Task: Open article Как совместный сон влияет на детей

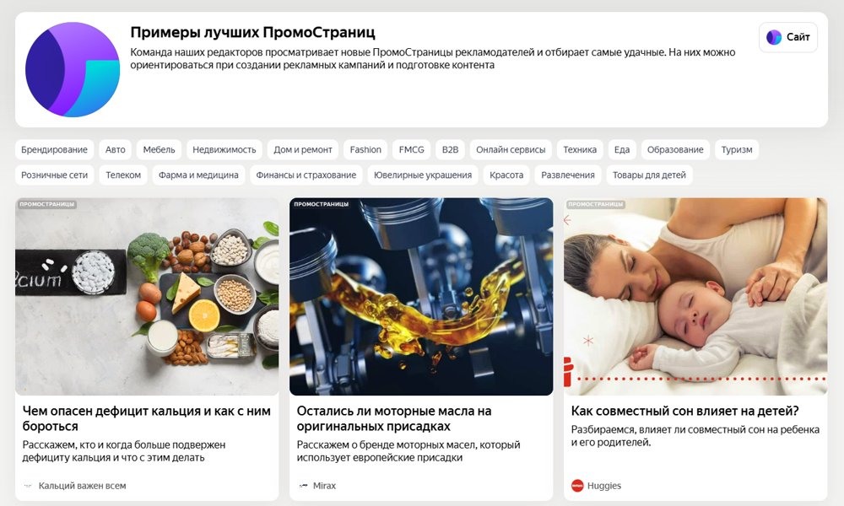Action: pyautogui.click(x=684, y=411)
